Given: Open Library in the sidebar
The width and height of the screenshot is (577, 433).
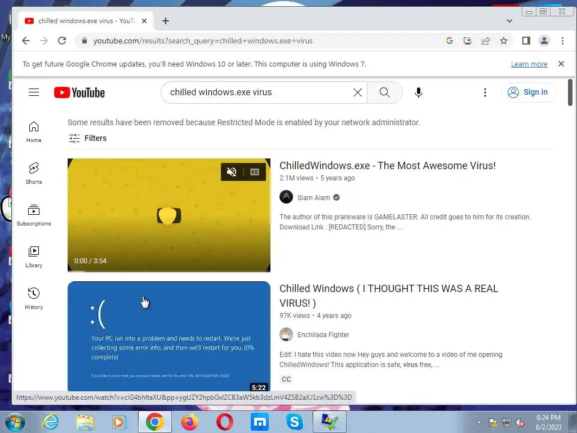Looking at the screenshot, I should 34,257.
